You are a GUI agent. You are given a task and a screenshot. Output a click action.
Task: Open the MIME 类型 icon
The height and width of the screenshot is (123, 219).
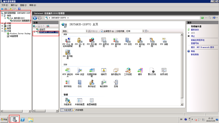pyautogui.click(x=80, y=72)
